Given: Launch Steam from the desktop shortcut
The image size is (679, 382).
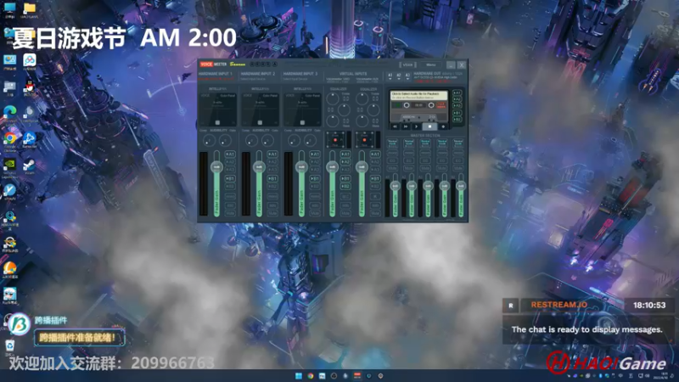Looking at the screenshot, I should [29, 165].
